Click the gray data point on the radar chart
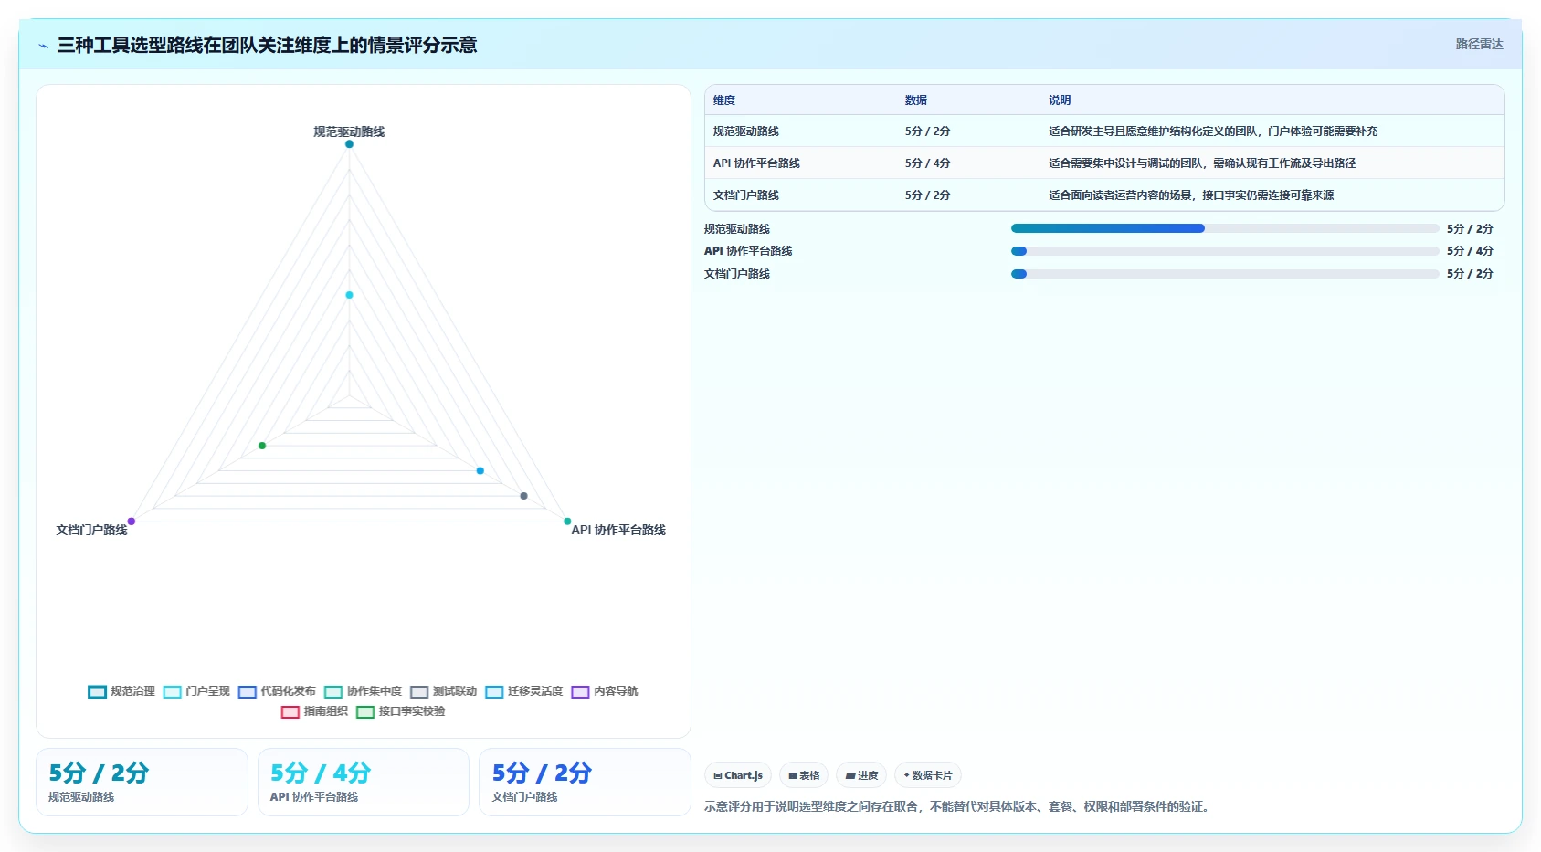Screen dimensions: 1541x852 [x=523, y=496]
